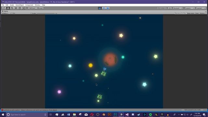Screen dimensions: 208x117
Task: Open the Layout dropdown
Action: click(x=201, y=8)
